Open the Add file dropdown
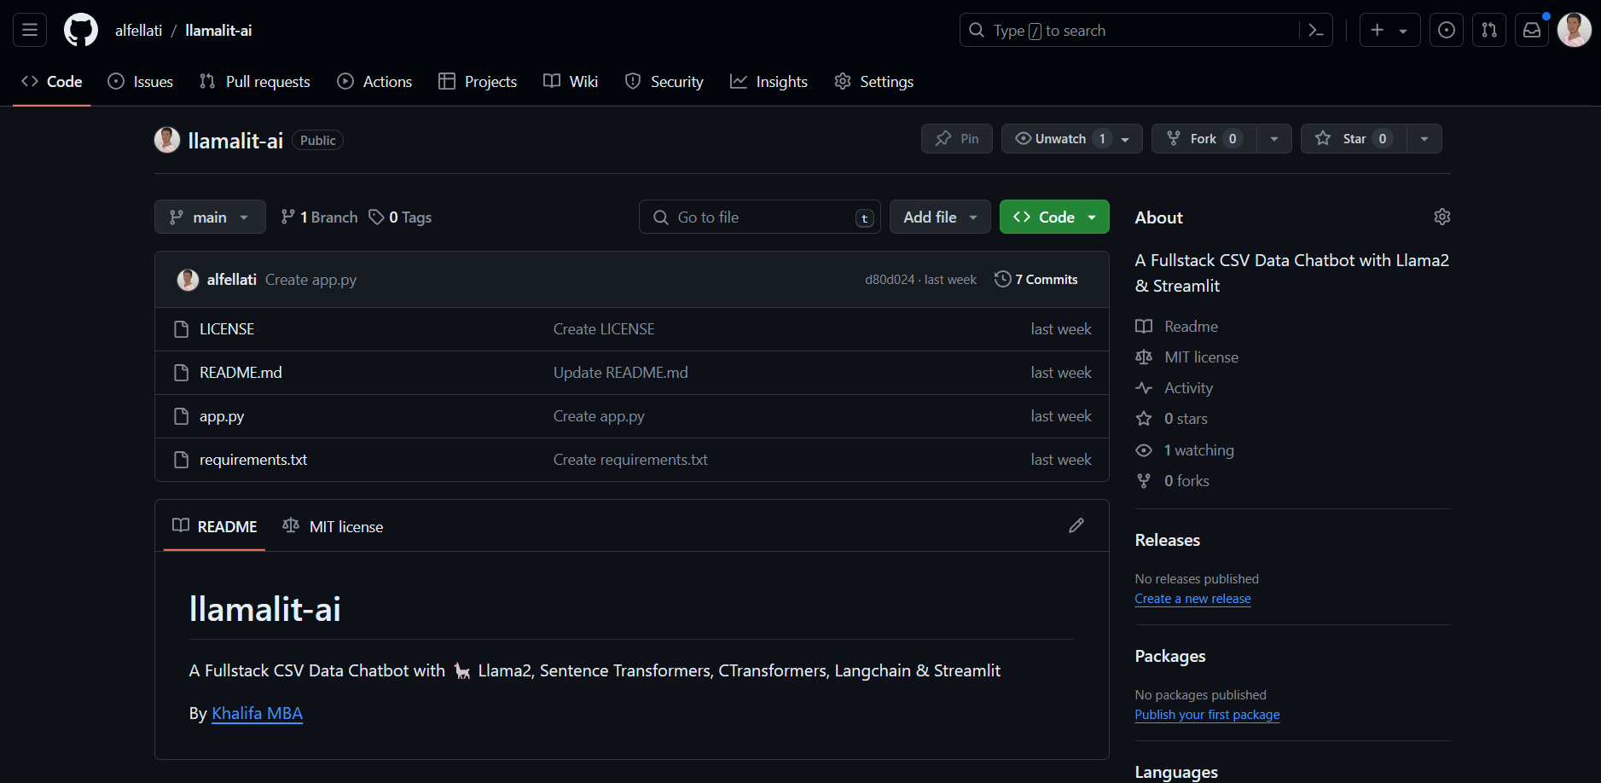The width and height of the screenshot is (1601, 783). pos(939,217)
